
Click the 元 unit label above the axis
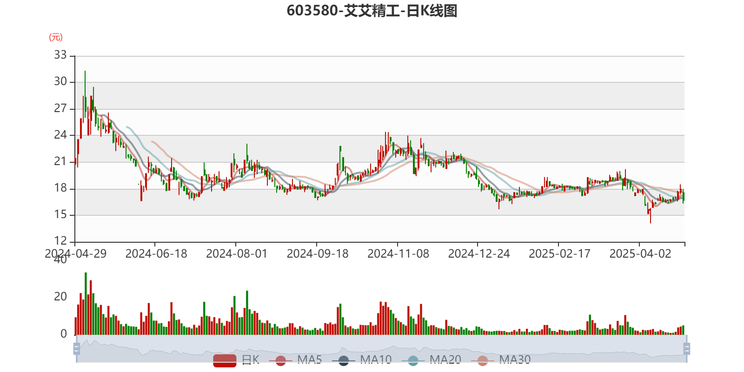(x=56, y=38)
